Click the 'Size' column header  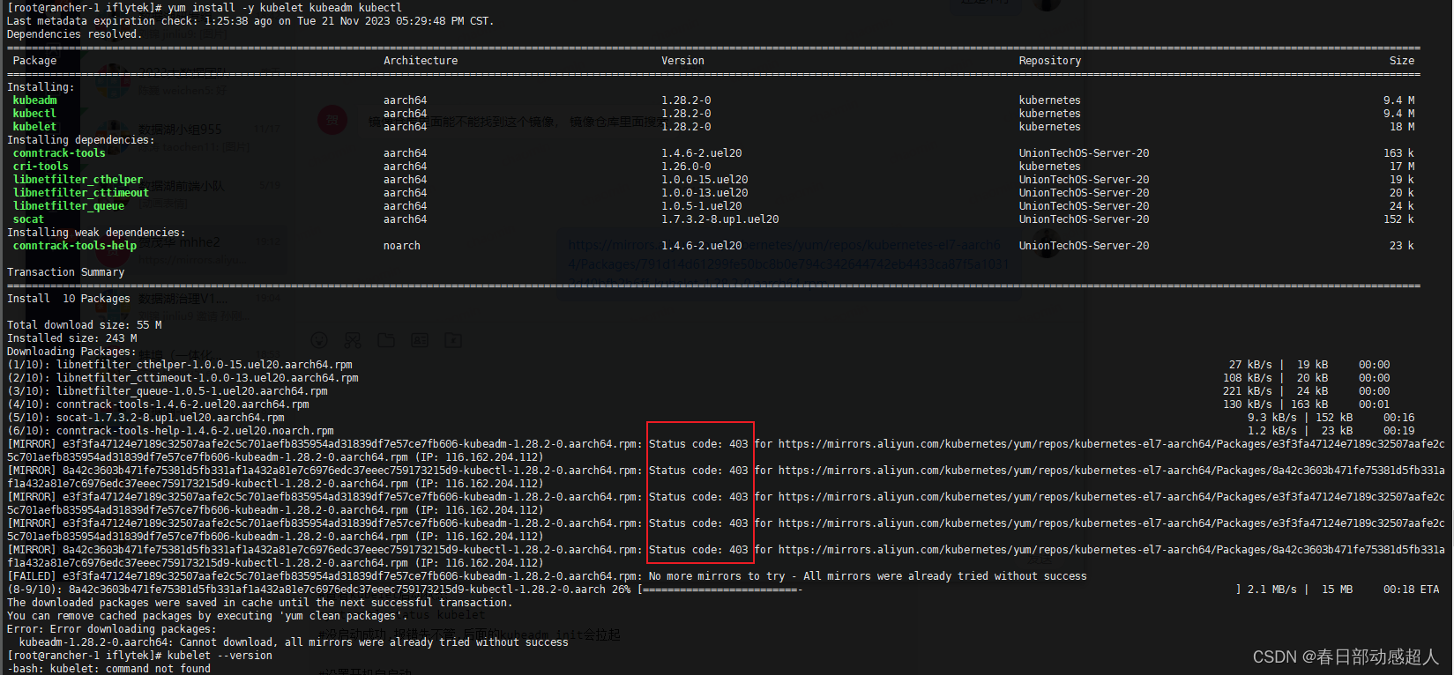tap(1401, 60)
